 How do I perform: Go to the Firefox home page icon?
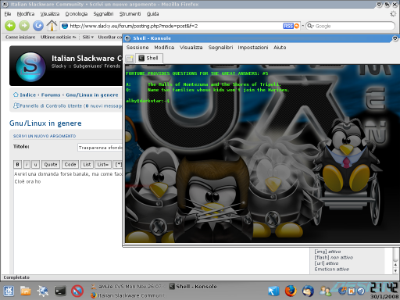52,26
